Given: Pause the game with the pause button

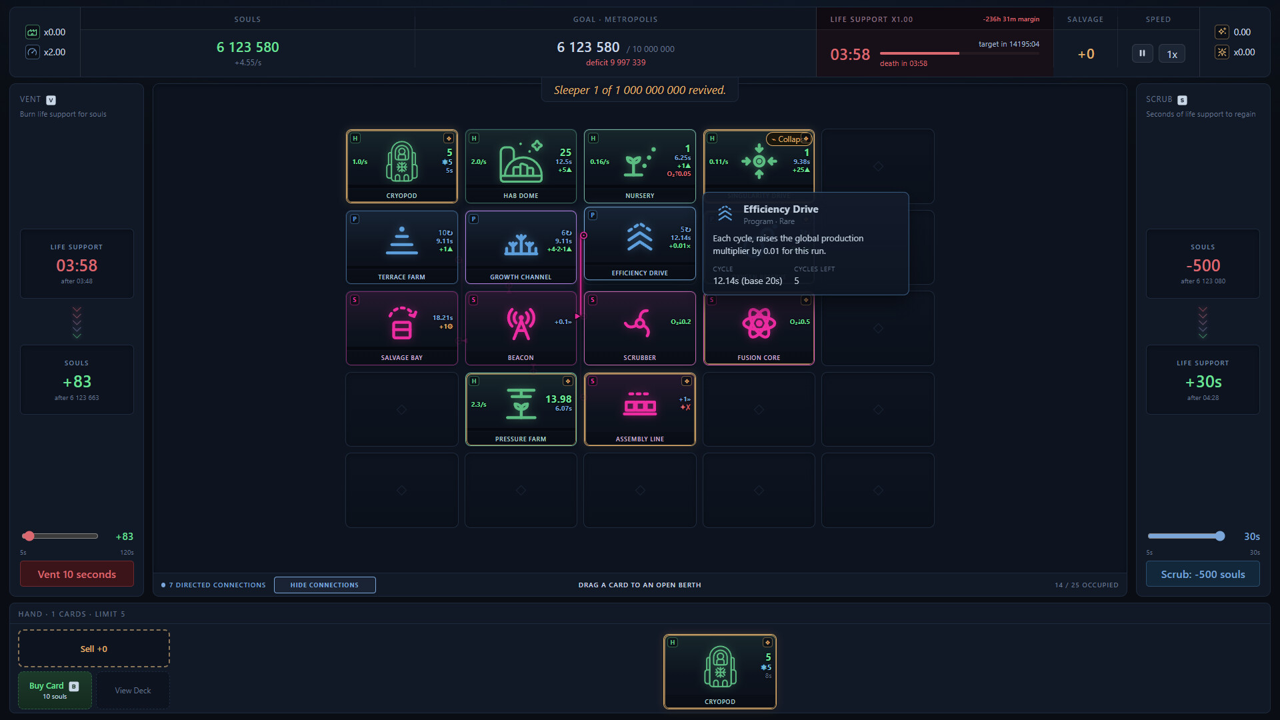Looking at the screenshot, I should pos(1142,53).
